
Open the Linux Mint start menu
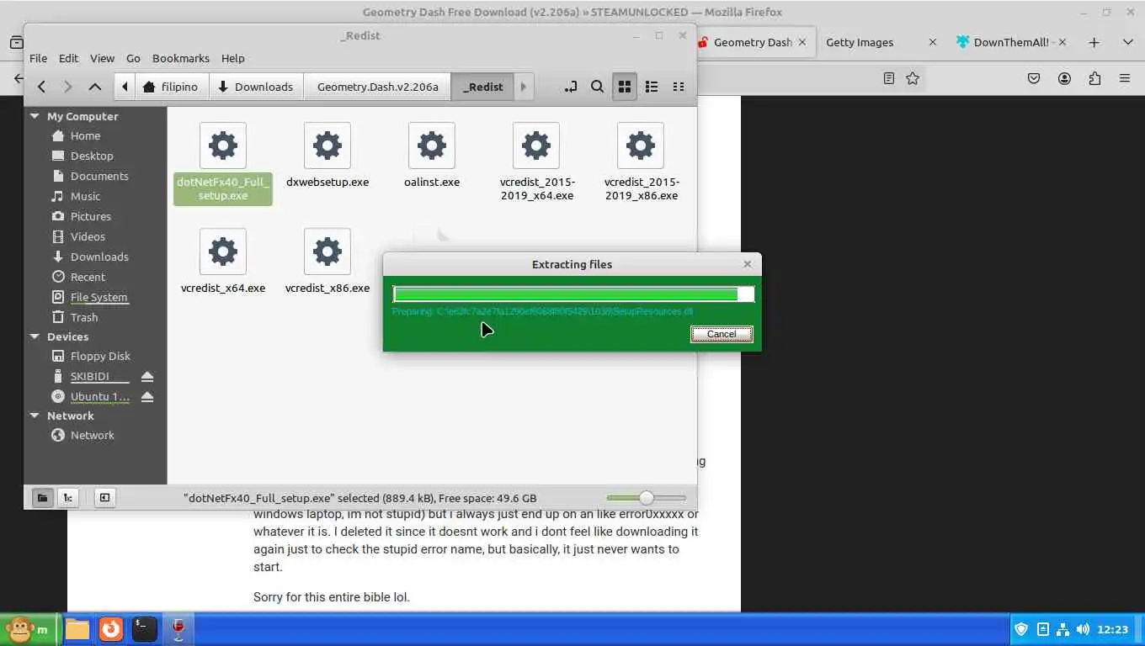[29, 629]
